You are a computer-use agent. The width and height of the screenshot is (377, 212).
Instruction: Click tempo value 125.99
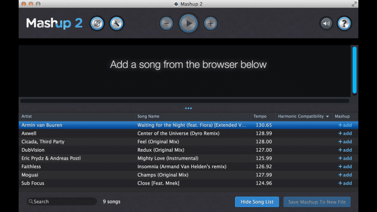click(264, 158)
